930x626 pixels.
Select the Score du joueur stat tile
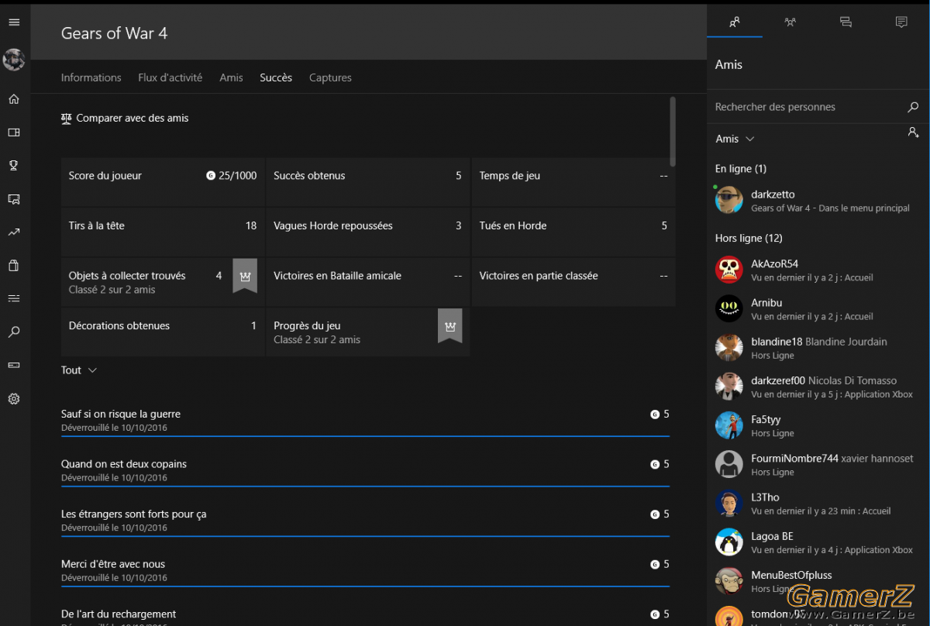click(163, 181)
